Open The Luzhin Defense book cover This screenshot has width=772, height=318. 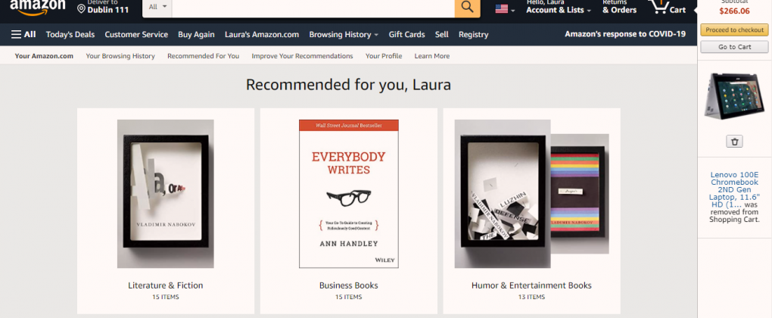click(503, 194)
